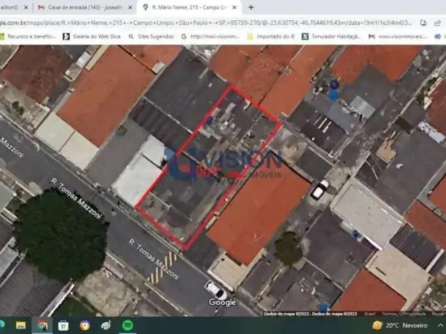Open Galeria do Web Slice bookmark

92,36
